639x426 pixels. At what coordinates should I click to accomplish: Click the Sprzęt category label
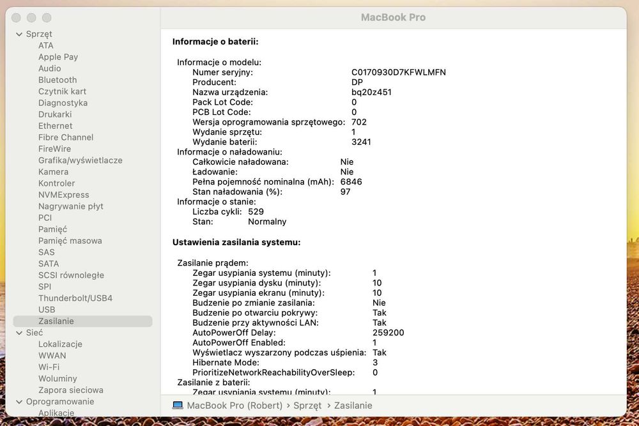[39, 34]
